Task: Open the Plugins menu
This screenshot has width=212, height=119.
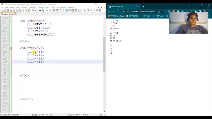Action: (x=64, y=8)
